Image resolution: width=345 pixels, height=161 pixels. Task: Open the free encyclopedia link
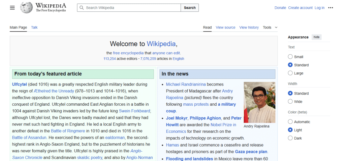(x=128, y=53)
